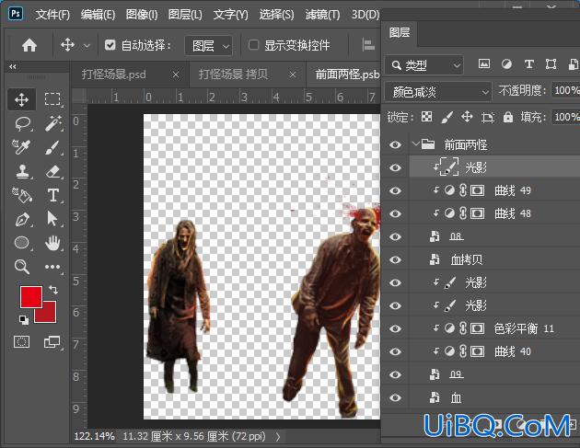This screenshot has width=580, height=448.
Task: Open the 图像(I) menu
Action: coord(142,15)
